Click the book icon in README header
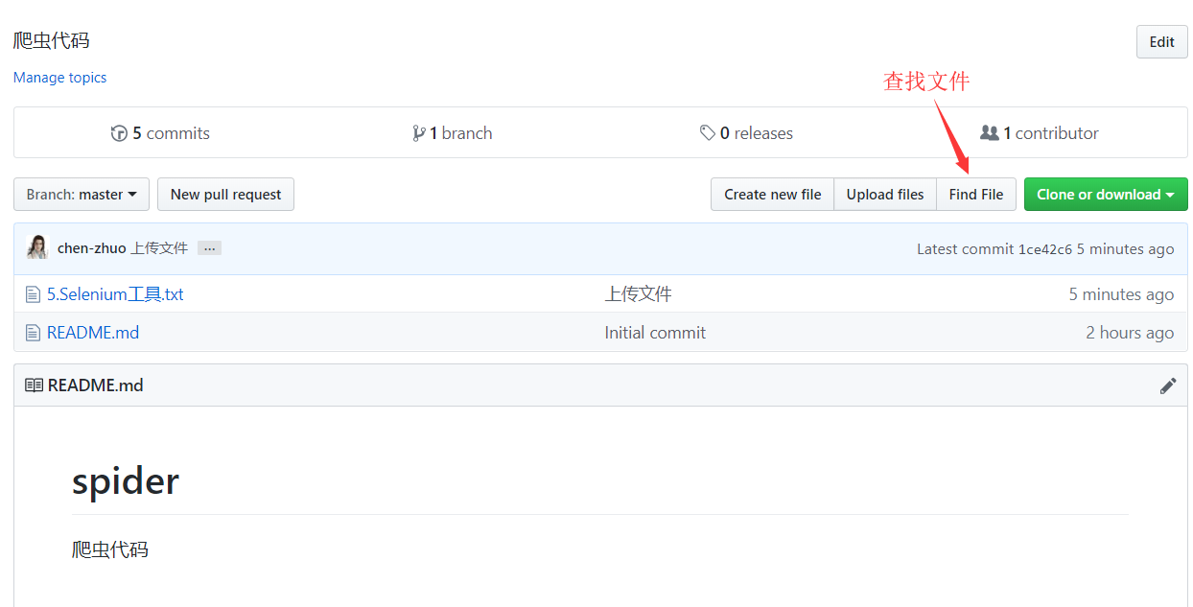 click(x=34, y=385)
